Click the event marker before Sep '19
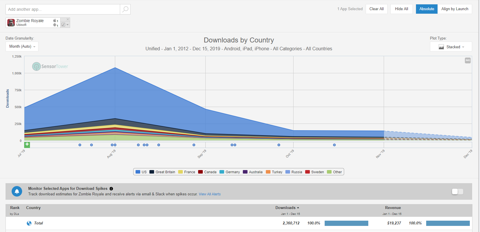Image resolution: width=480 pixels, height=232 pixels. [194, 145]
